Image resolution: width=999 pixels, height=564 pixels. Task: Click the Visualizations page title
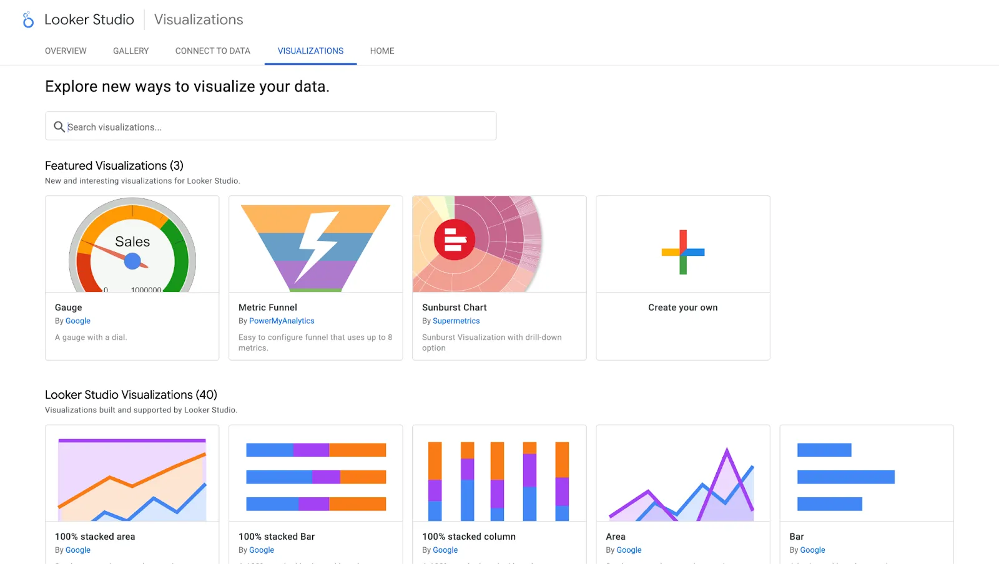point(198,19)
